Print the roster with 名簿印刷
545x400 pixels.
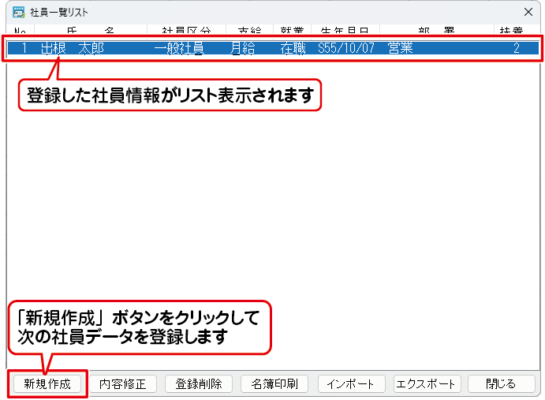(274, 383)
